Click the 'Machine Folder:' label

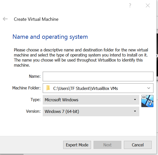[26, 88]
